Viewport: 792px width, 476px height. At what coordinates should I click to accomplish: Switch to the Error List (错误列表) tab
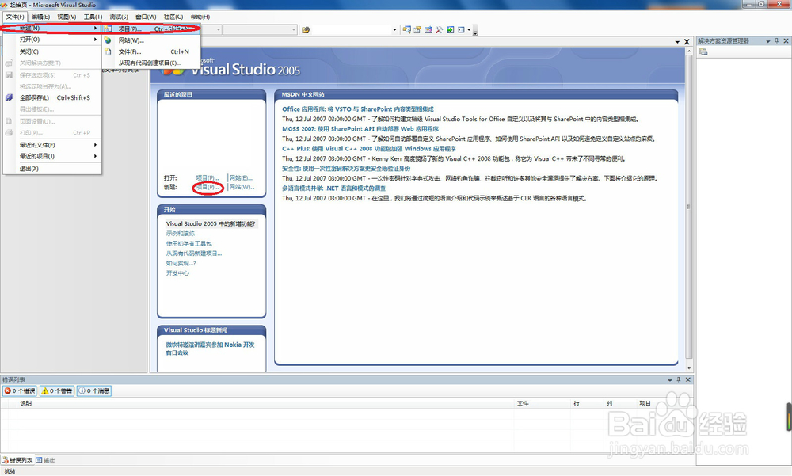point(17,460)
